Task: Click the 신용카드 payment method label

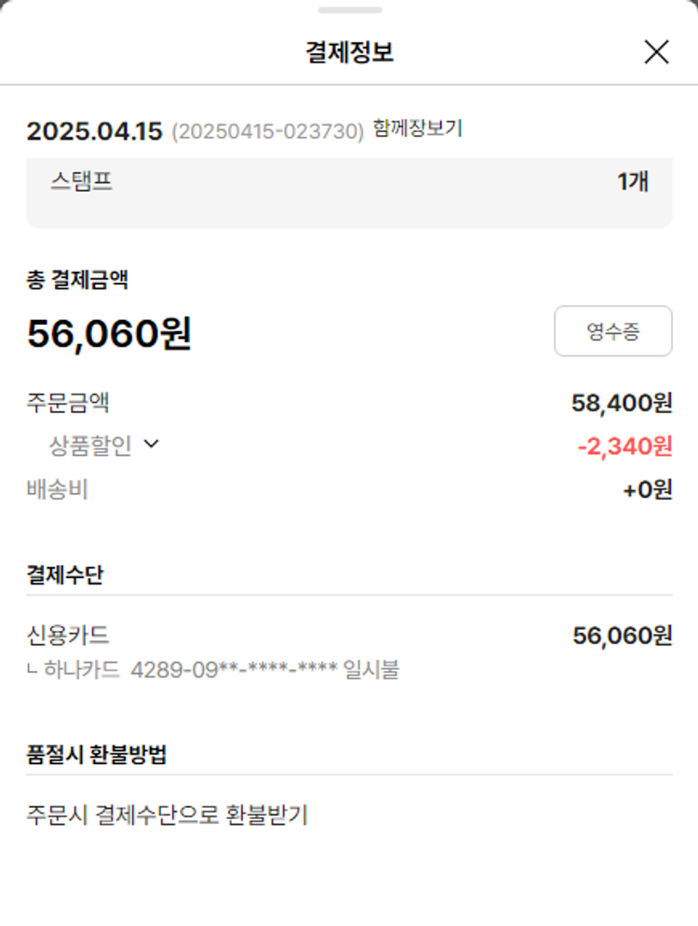Action: point(68,636)
